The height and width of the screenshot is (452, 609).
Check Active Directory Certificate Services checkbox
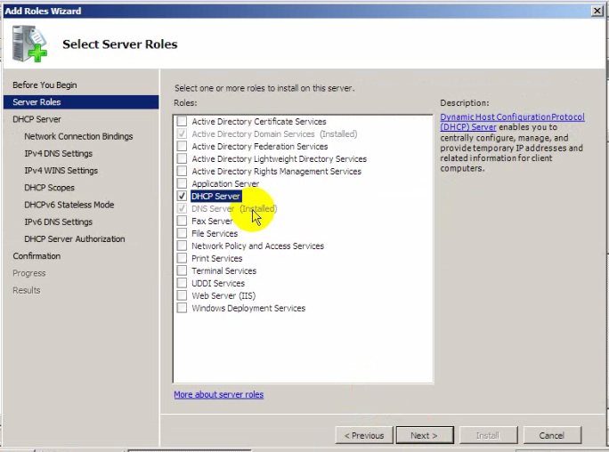(x=182, y=121)
